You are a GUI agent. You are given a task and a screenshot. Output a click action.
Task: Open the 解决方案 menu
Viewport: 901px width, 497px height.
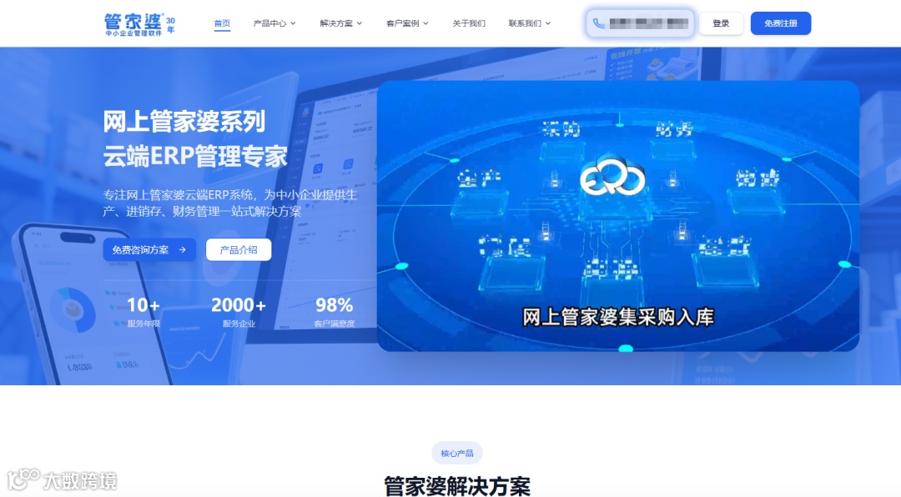340,23
